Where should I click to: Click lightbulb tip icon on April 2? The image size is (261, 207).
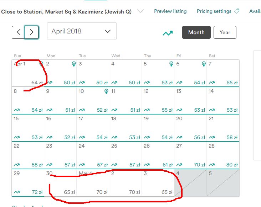(73, 64)
